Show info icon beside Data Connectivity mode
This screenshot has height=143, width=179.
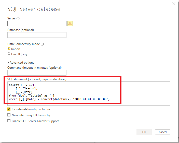[x=42, y=44]
